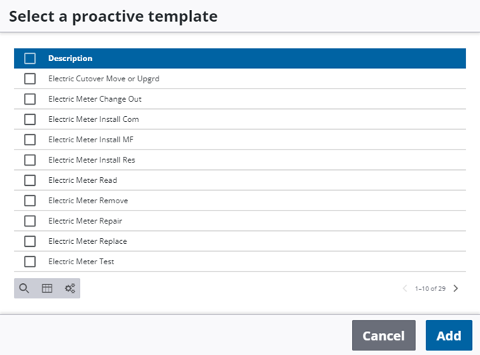
Task: Mark the Electric Meter Repair checkbox
Action: coord(30,221)
